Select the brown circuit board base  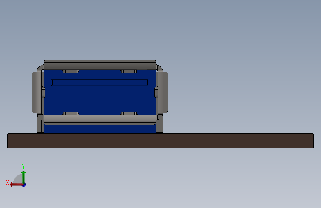point(160,141)
